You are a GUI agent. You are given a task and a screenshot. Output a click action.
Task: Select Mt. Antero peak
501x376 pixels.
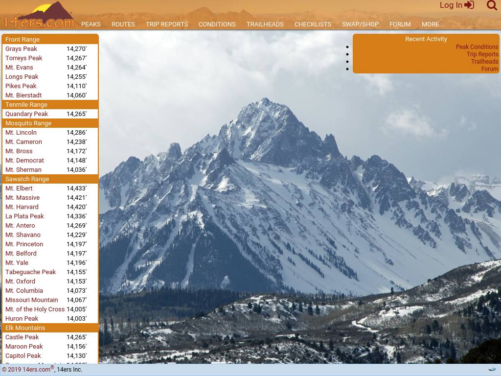pos(20,225)
